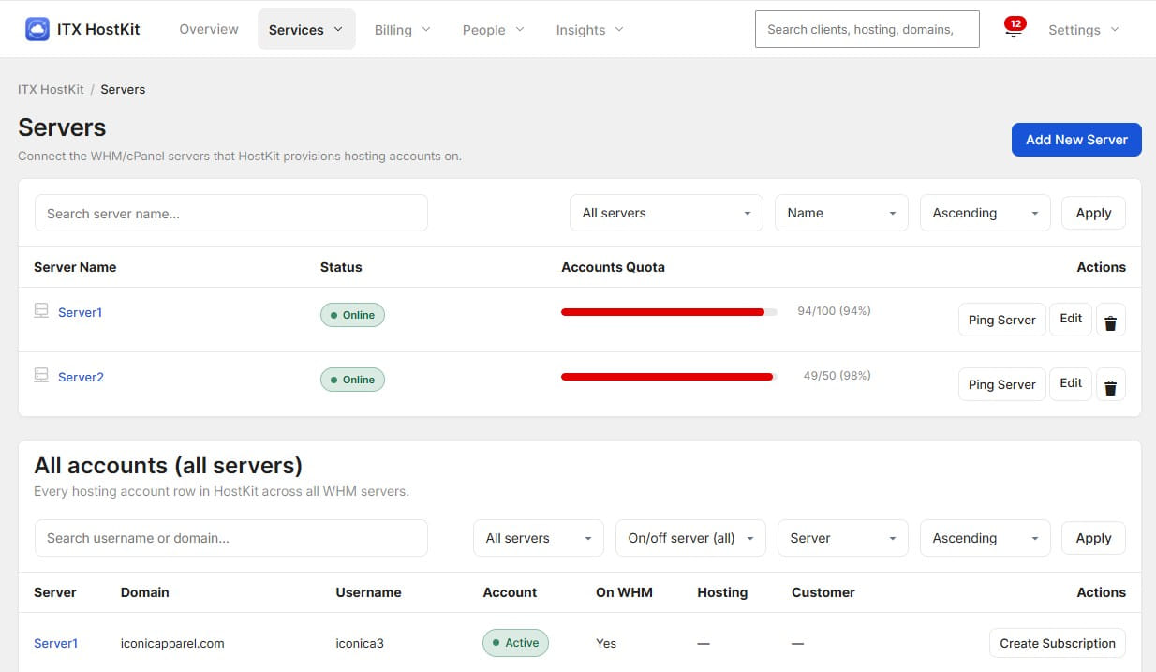Click the Hosting column header

coord(722,592)
